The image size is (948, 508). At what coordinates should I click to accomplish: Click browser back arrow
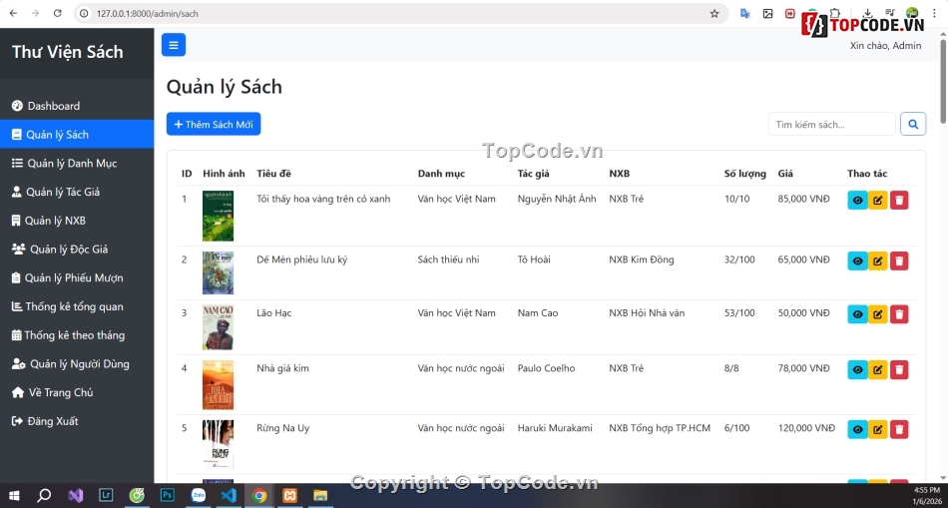point(13,13)
